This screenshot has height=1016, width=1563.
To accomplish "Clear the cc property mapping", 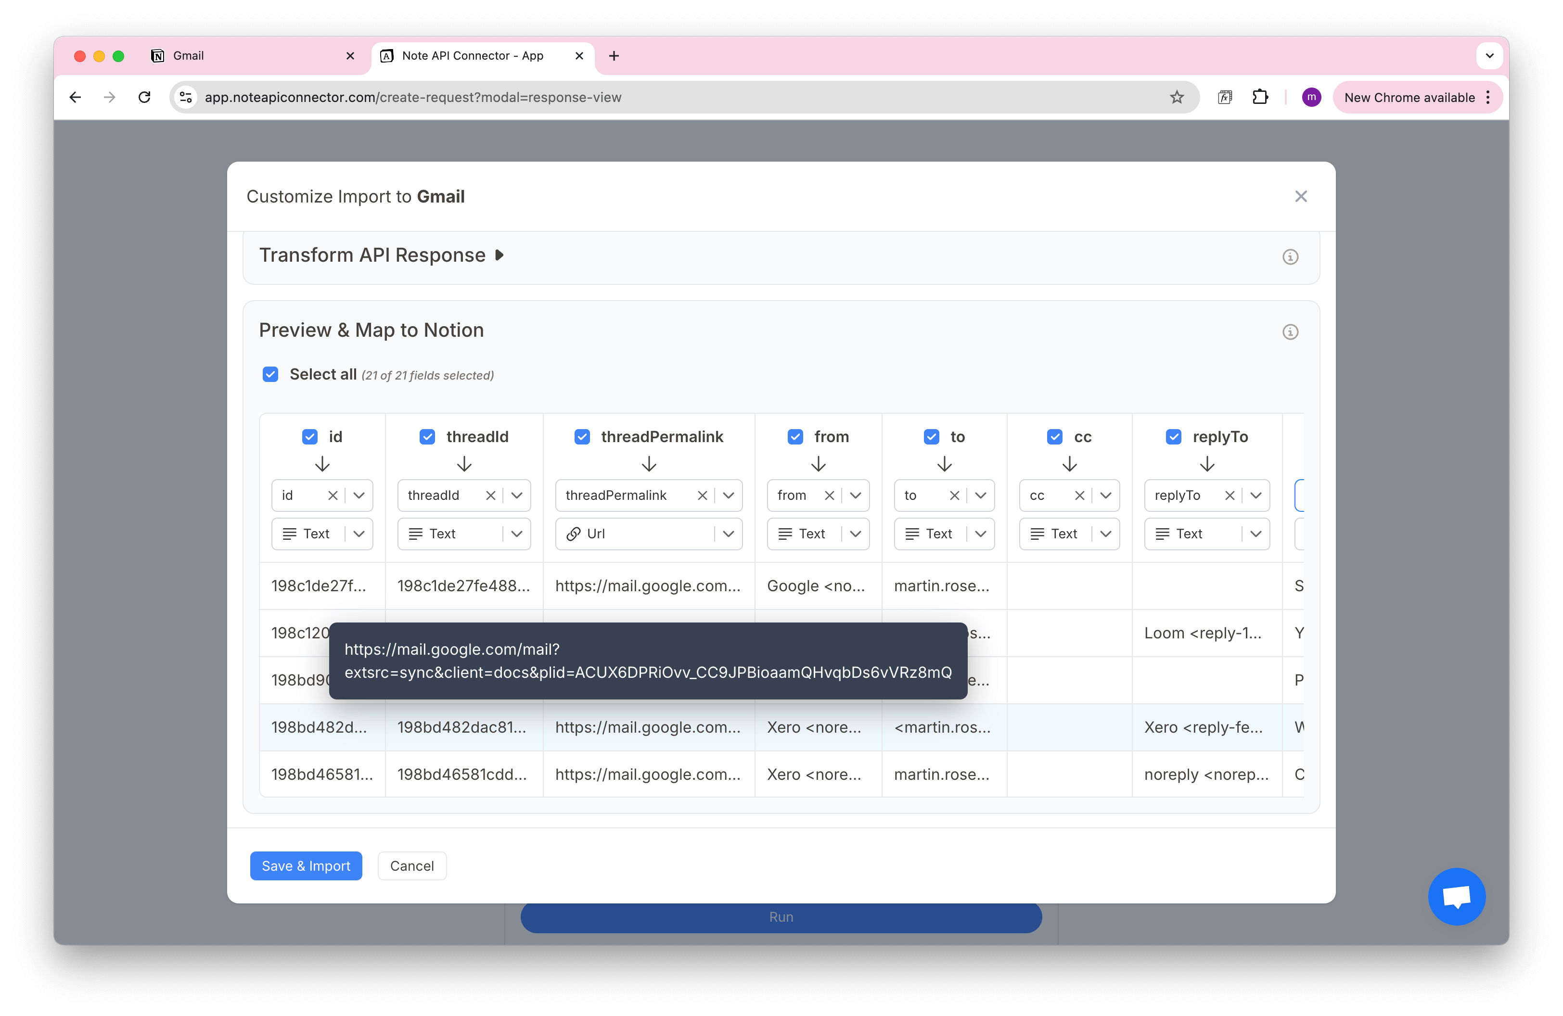I will click(x=1079, y=495).
